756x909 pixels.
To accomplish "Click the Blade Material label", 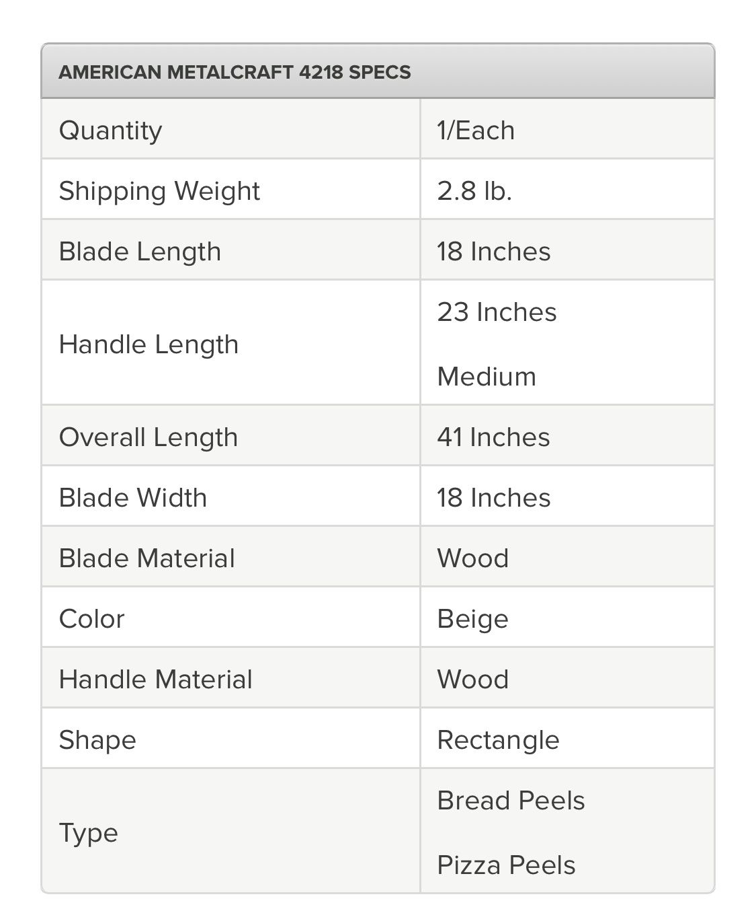I will (x=147, y=558).
